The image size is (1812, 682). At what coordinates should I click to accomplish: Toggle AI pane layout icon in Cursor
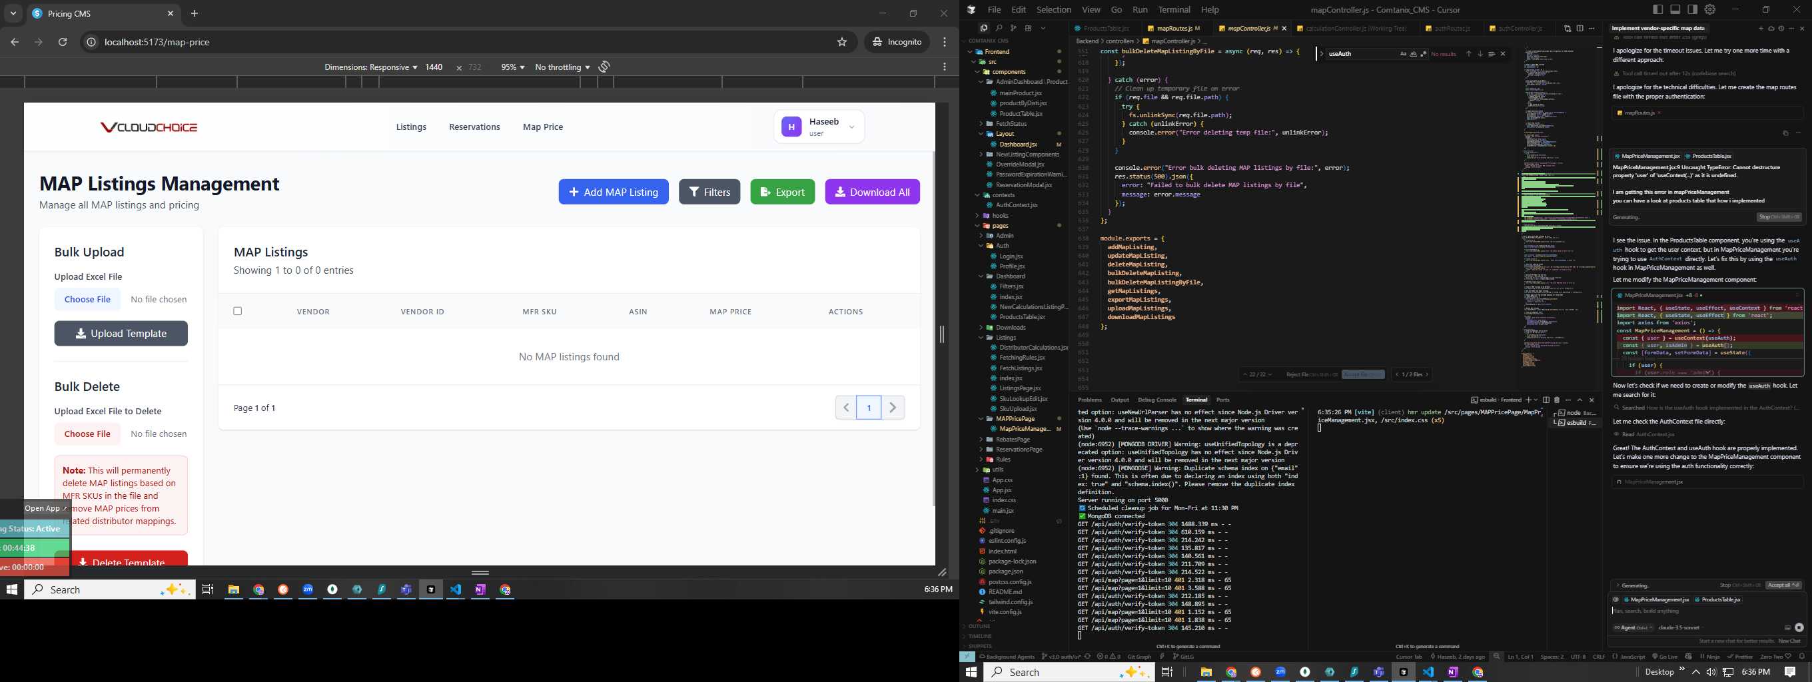tap(1692, 9)
